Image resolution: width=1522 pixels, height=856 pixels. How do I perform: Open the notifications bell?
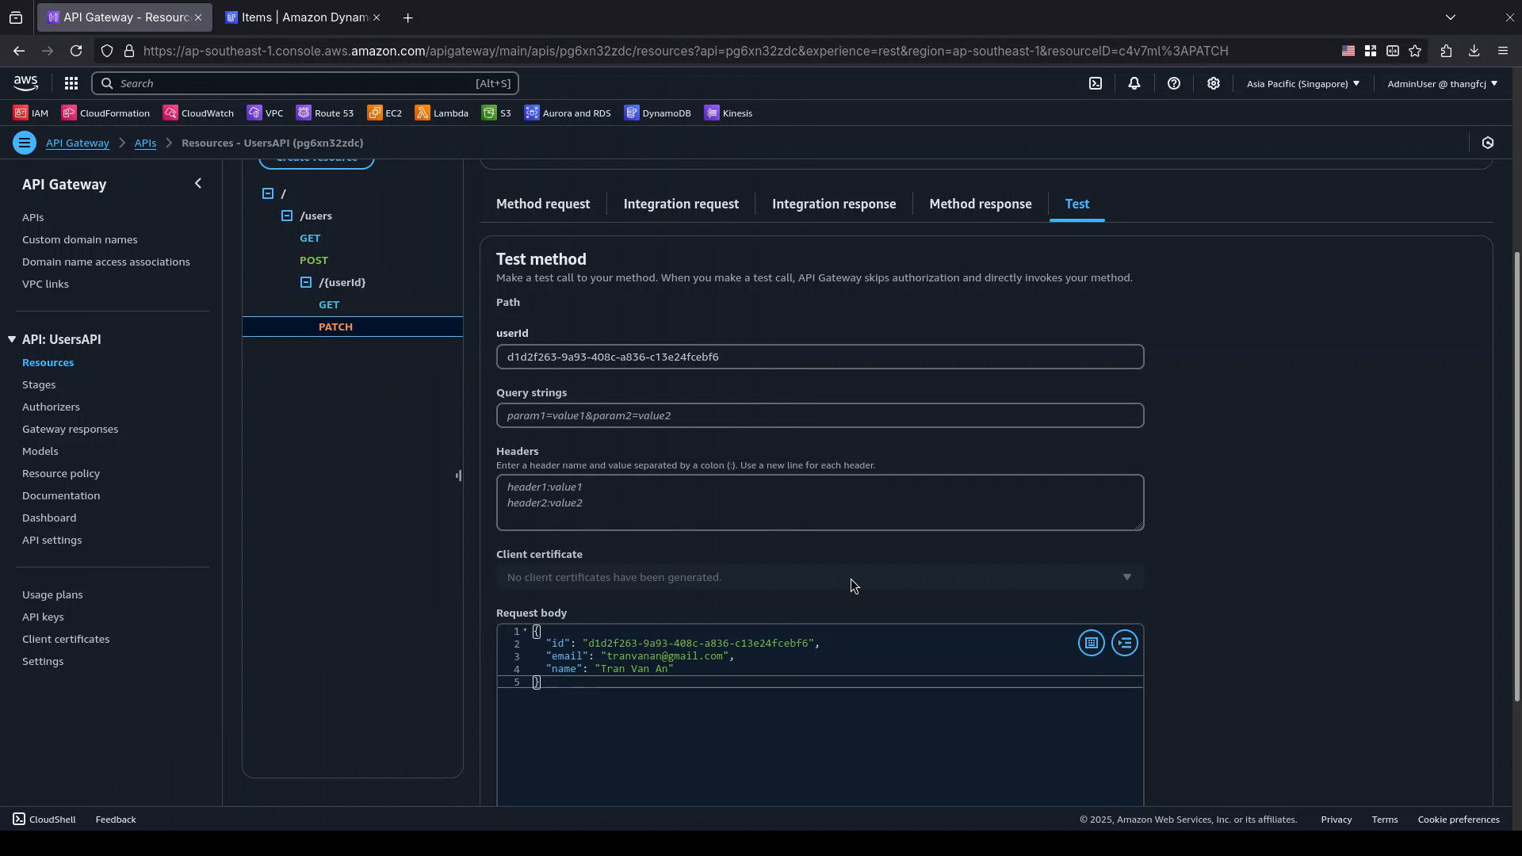(1134, 83)
